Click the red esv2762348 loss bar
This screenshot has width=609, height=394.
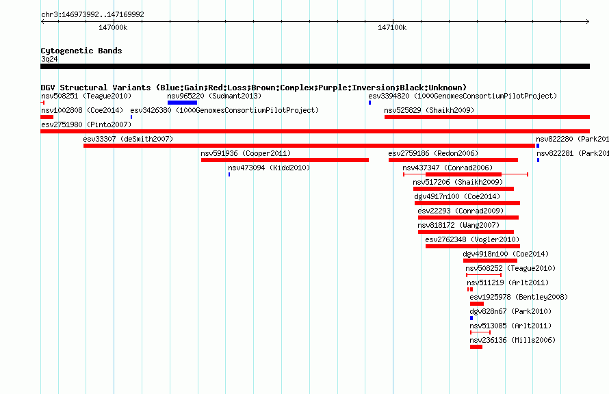click(x=473, y=246)
